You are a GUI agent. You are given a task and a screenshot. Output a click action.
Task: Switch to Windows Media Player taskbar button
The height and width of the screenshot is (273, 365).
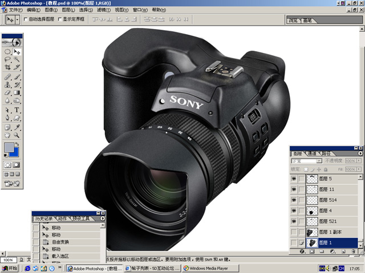210,268
